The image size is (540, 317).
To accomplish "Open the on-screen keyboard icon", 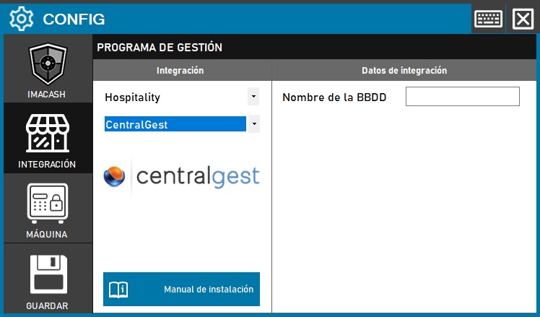I will click(x=488, y=18).
